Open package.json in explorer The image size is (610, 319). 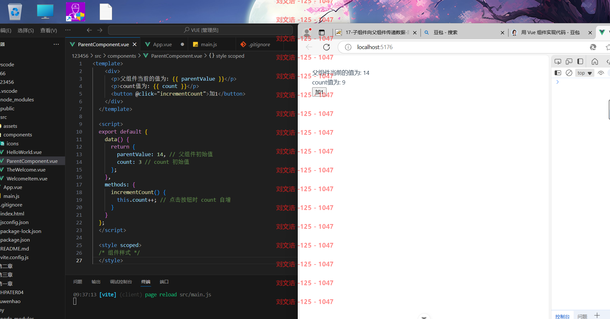pos(15,240)
